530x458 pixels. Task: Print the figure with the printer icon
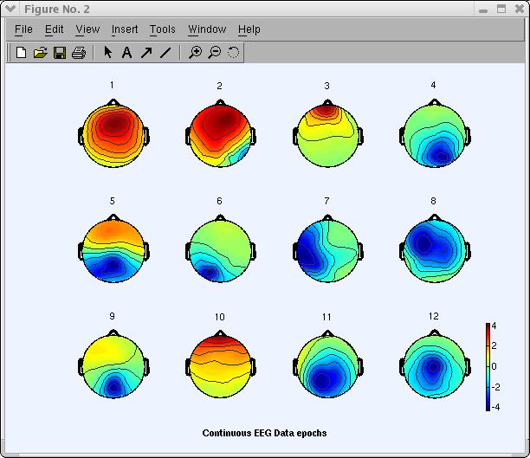79,53
